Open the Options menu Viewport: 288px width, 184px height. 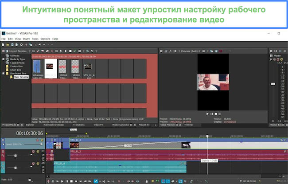[x=45, y=39]
